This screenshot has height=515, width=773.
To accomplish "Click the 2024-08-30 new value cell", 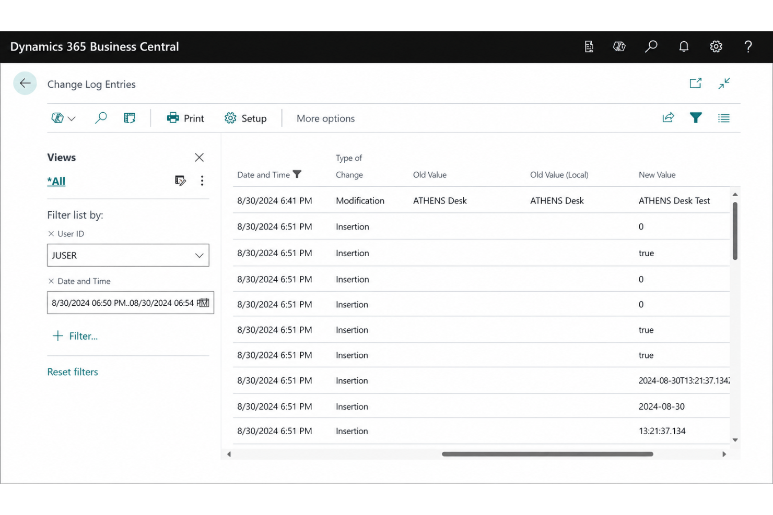I will click(x=661, y=406).
